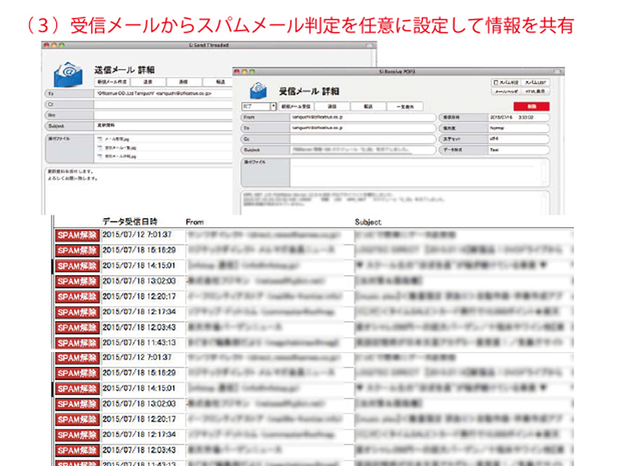
Task: Click the Cc input field in 送信メール詳細
Action: pos(155,103)
